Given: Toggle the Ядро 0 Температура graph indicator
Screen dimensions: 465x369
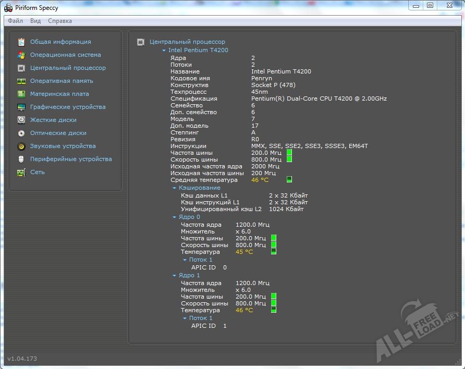Looking at the screenshot, I should click(x=274, y=251).
